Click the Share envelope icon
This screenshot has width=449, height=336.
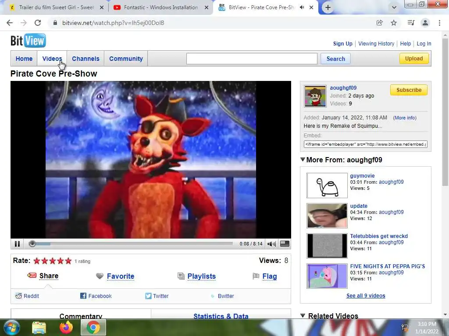pos(32,276)
